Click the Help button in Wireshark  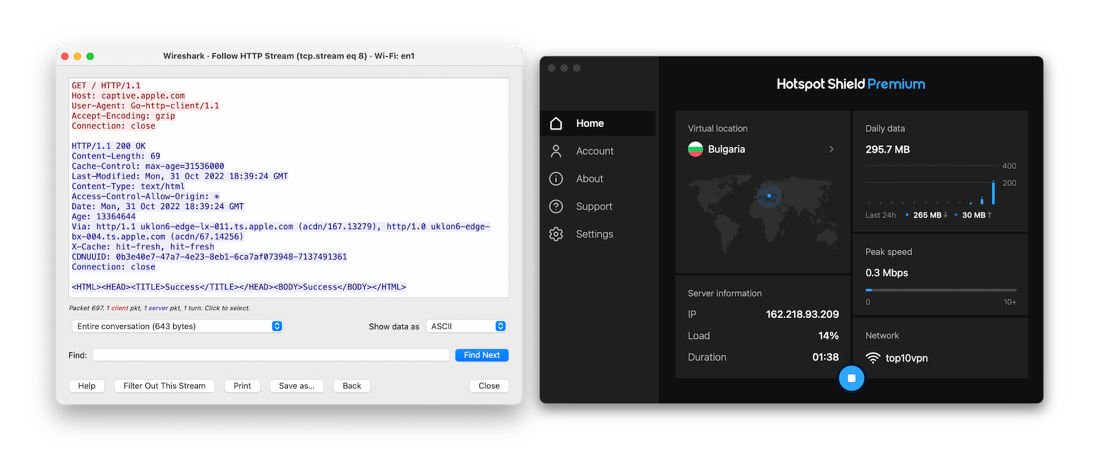pyautogui.click(x=87, y=386)
